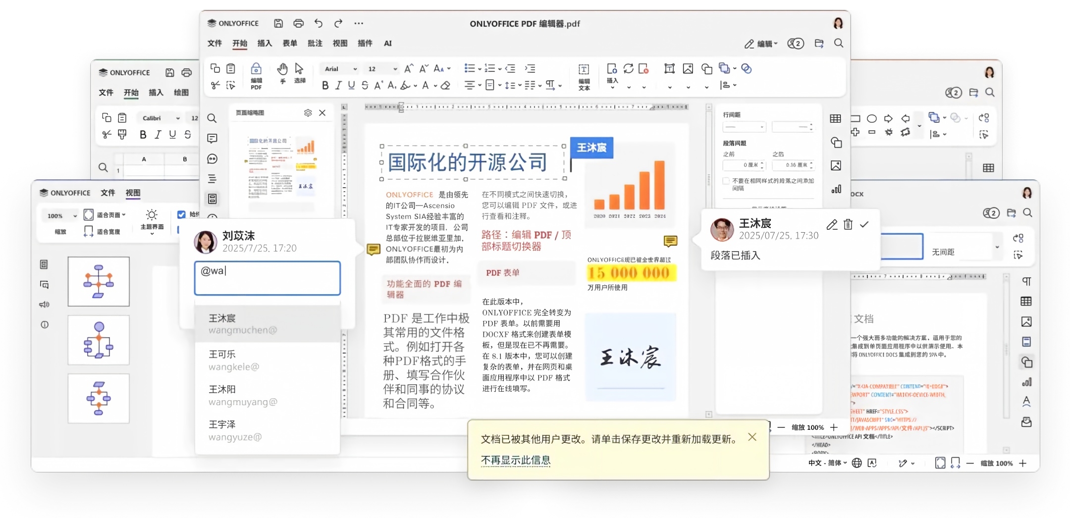Open the font color picker arrow
Screen dimensions: 1070x518
pos(435,86)
